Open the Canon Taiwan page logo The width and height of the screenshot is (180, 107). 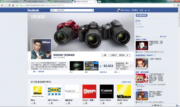[107, 91]
